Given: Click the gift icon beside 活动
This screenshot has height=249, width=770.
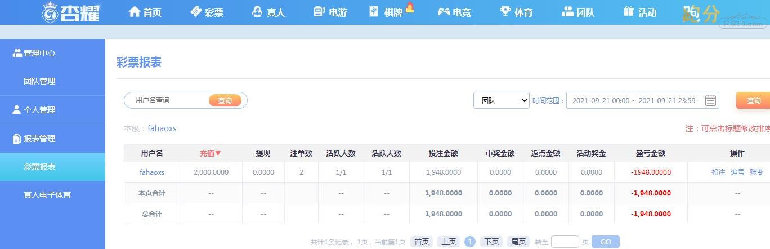Looking at the screenshot, I should pos(629,11).
